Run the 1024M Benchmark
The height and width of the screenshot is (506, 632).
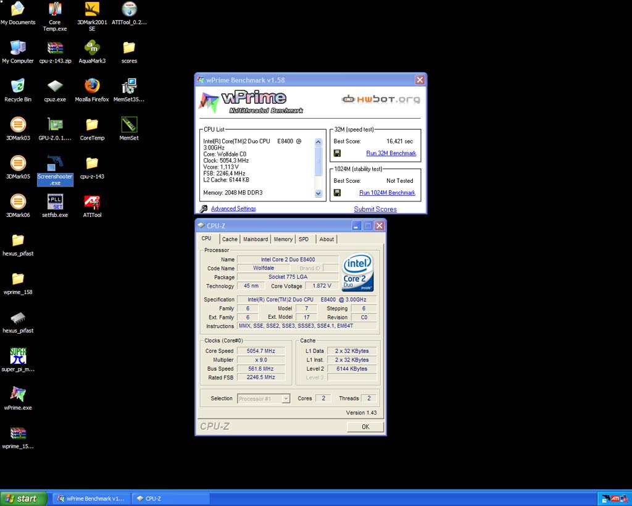pyautogui.click(x=387, y=193)
